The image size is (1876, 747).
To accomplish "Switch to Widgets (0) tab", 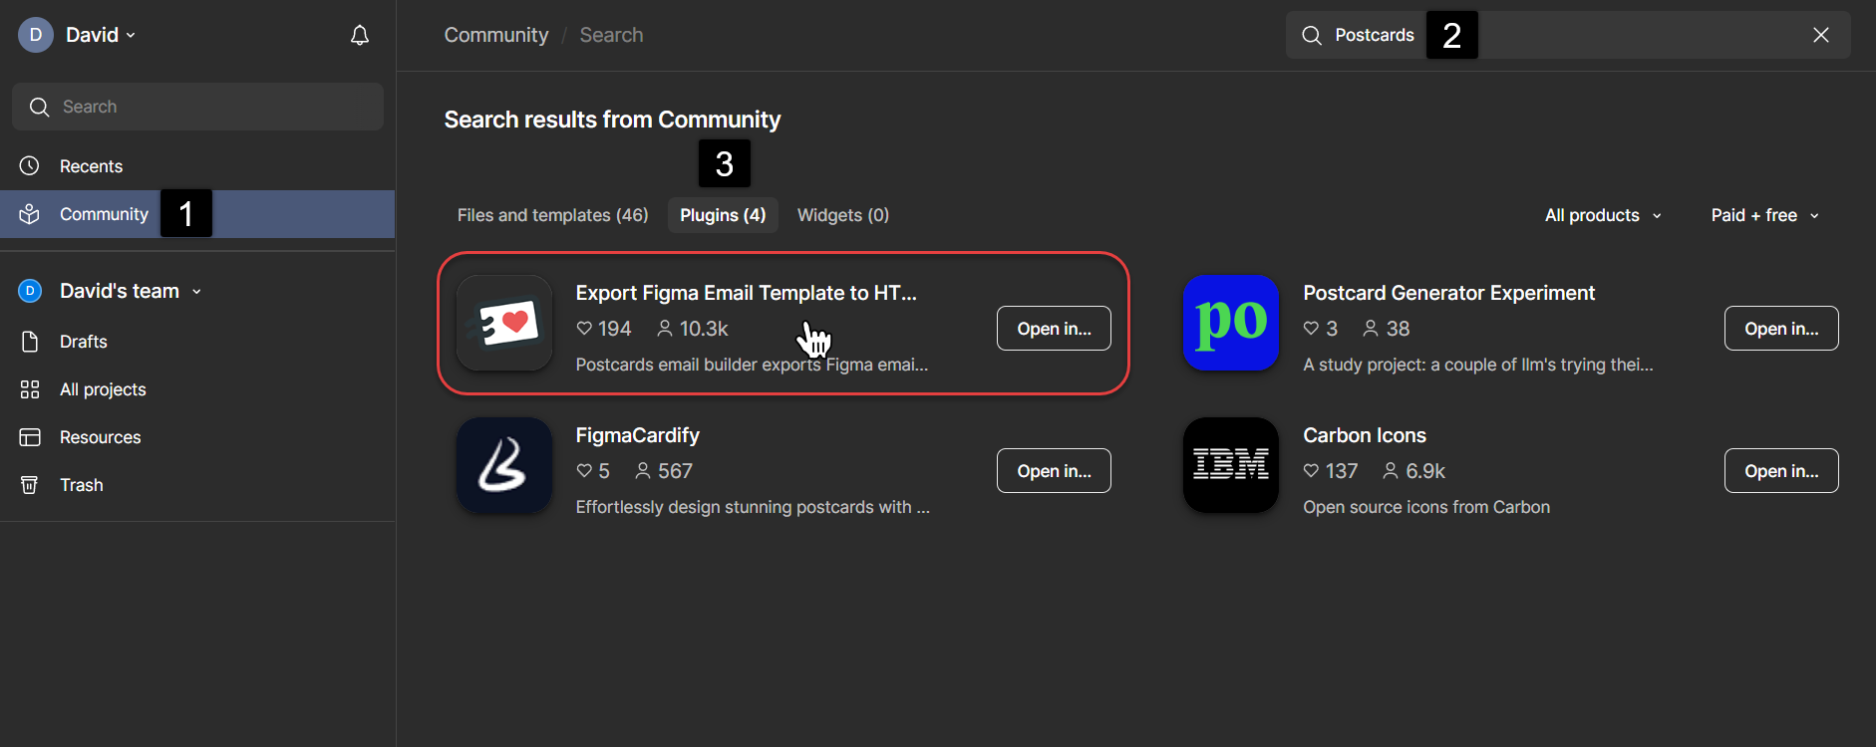I will coord(843,215).
